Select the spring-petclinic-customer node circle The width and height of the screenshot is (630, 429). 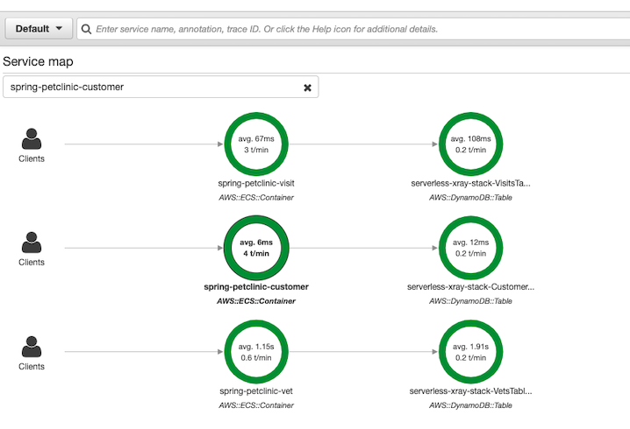pyautogui.click(x=256, y=248)
